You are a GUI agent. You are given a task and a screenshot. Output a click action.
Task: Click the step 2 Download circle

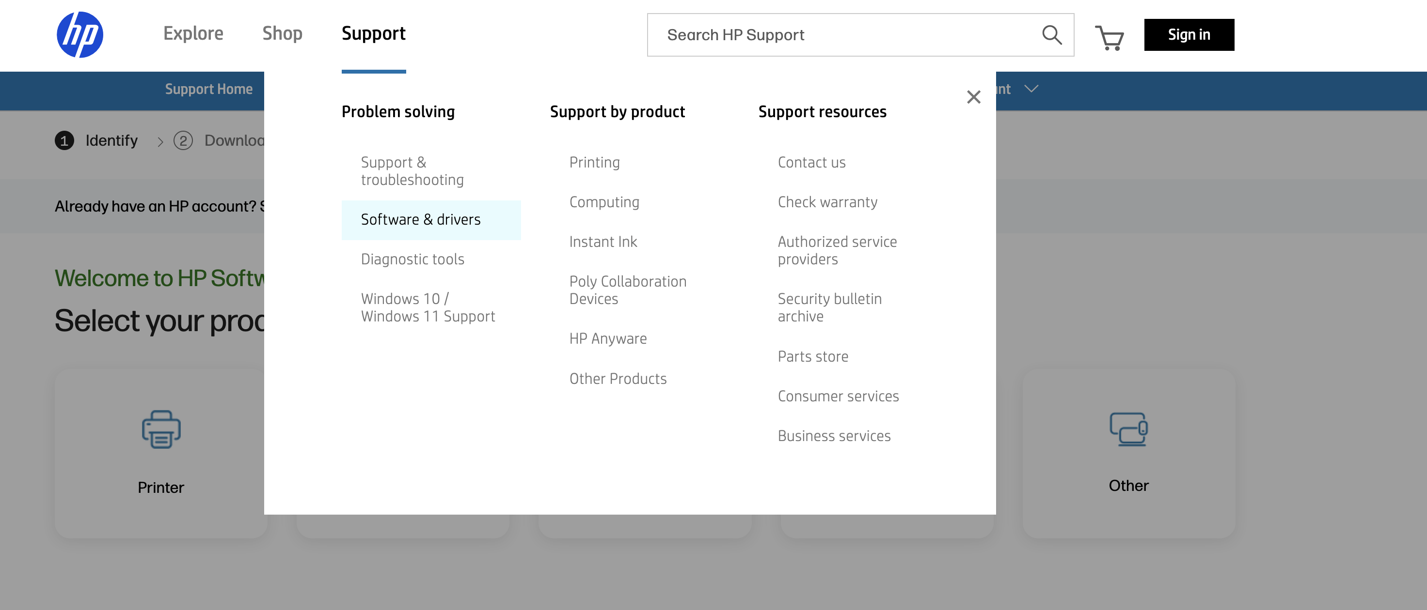point(183,140)
